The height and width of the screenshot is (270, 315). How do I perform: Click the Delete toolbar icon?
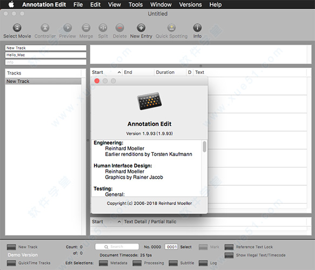click(x=120, y=28)
